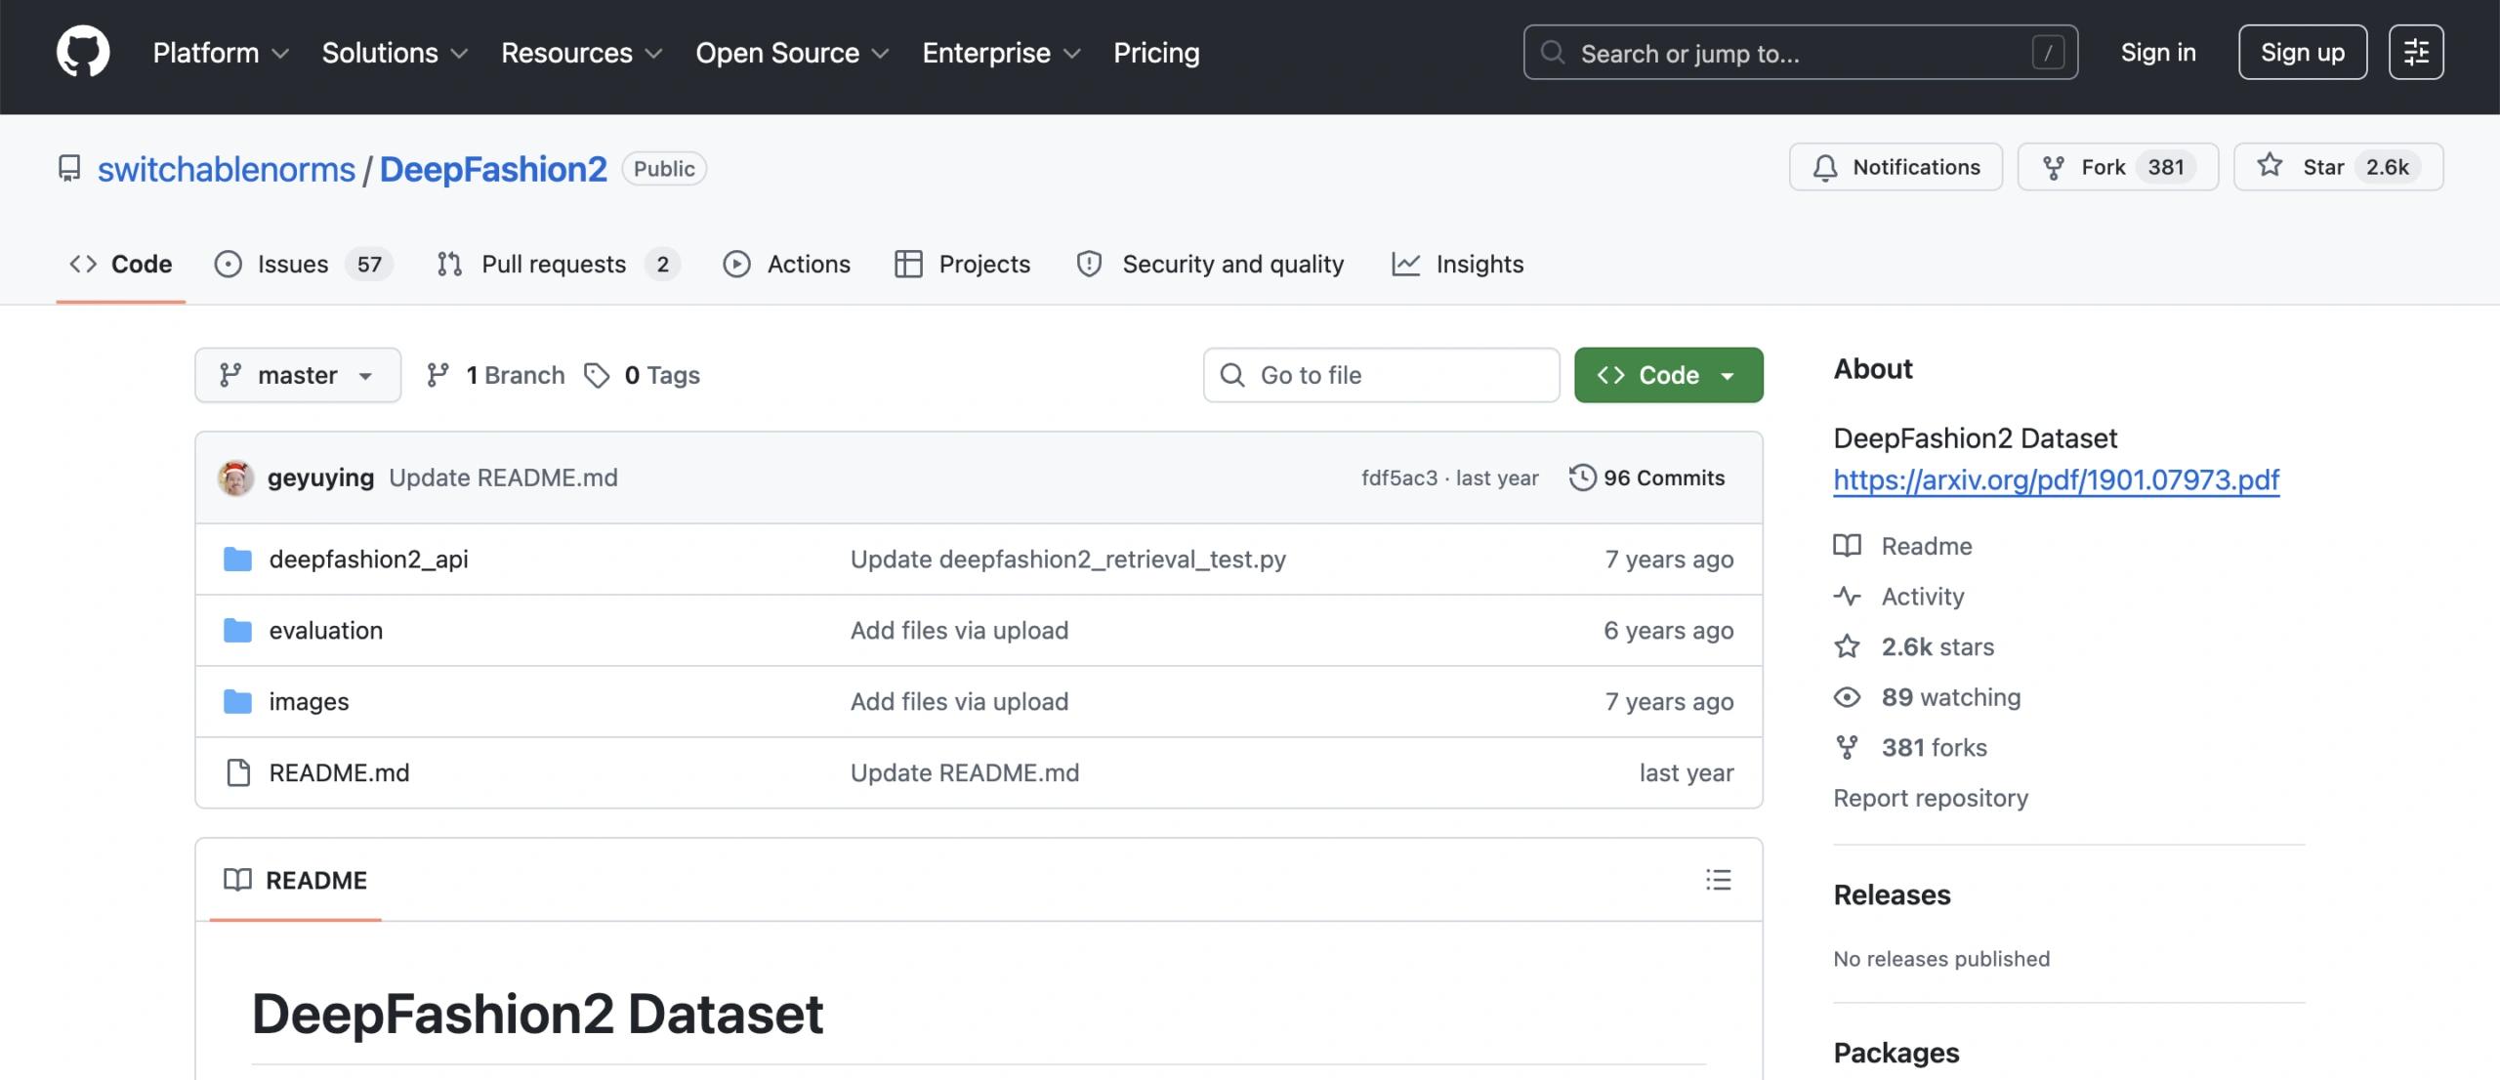Open the Update deepfashion2_retrieval_test.py commit

pos(1067,559)
